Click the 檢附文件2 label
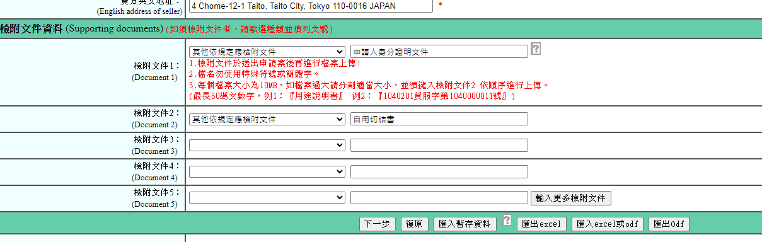Image resolution: width=762 pixels, height=242 pixels. click(157, 113)
